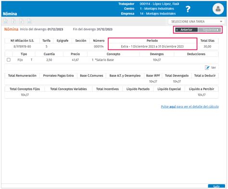Click the Concepto column header
Image resolution: width=228 pixels, height=189 pixels.
click(114, 54)
